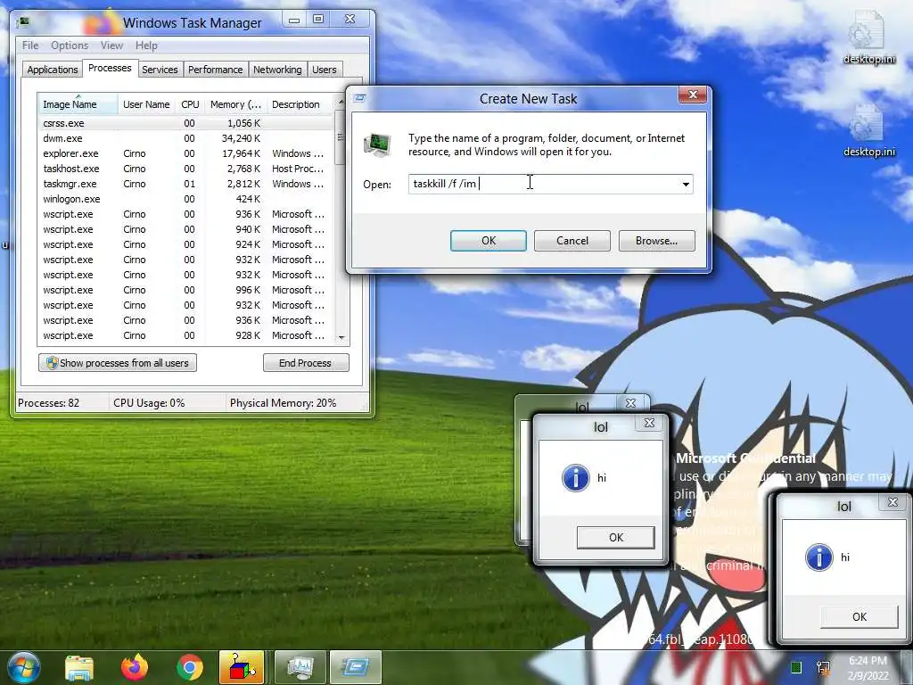
Task: Select explorer.exe process row
Action: pos(185,153)
